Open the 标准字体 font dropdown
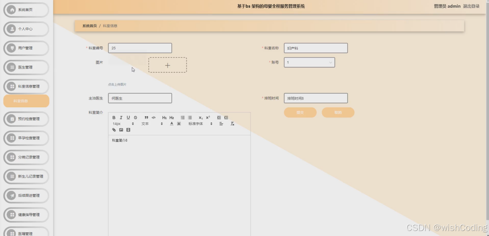The height and width of the screenshot is (236, 489). pos(200,124)
